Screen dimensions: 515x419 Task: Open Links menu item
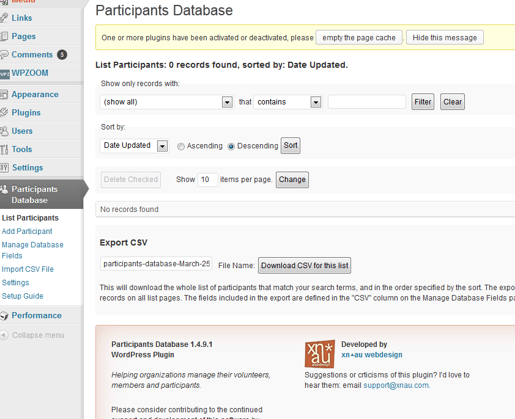(x=21, y=18)
